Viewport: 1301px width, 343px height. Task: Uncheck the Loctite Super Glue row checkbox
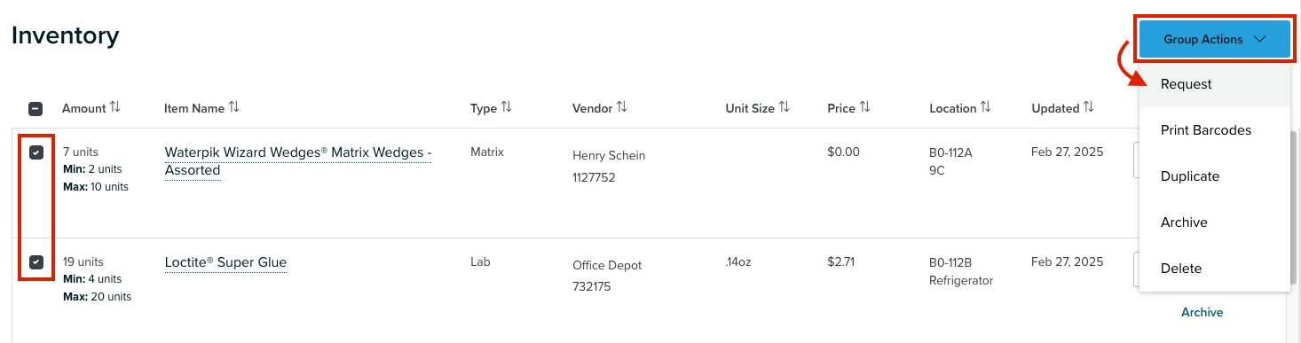coord(35,261)
